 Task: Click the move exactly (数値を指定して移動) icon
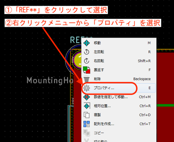point(87,97)
